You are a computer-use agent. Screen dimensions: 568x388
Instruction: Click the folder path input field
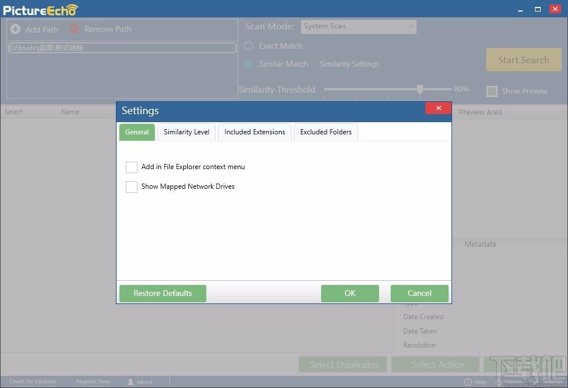click(122, 47)
